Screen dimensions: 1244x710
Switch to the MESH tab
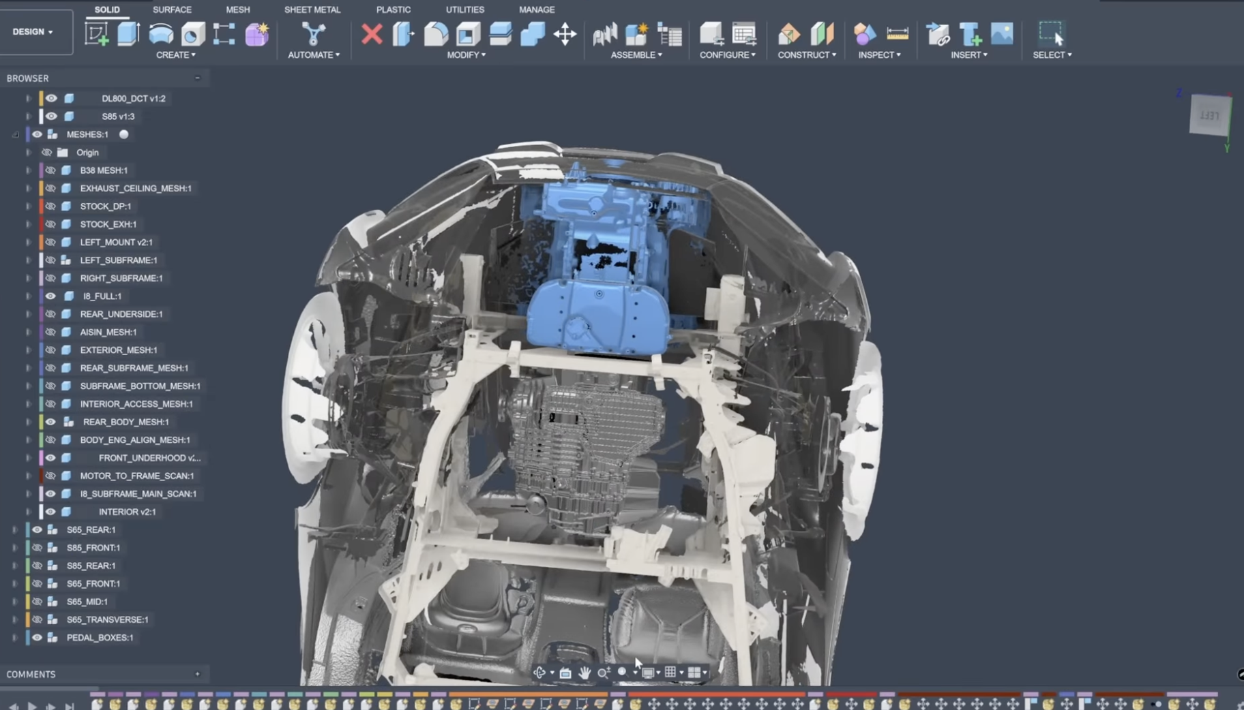[237, 10]
